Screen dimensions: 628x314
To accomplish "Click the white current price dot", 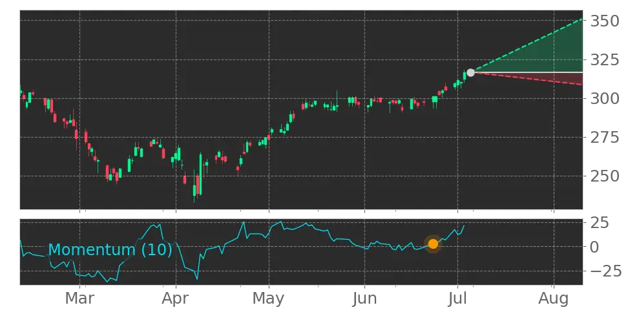I will tap(470, 72).
